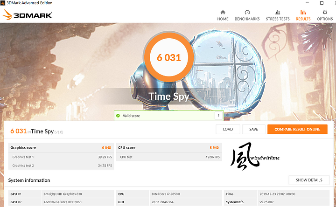Click the 6 031 score circle
Image resolution: width=336 pixels, height=207 pixels.
coord(169,57)
